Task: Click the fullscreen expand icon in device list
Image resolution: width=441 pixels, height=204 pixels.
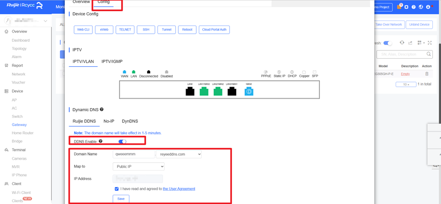Action: 429,43
